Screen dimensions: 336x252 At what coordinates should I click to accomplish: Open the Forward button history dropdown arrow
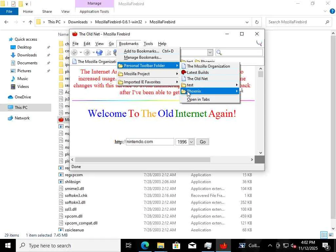click(93, 52)
